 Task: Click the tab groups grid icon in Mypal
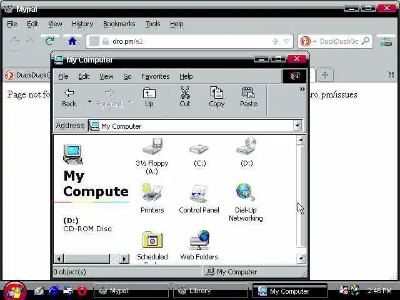pyautogui.click(x=391, y=75)
